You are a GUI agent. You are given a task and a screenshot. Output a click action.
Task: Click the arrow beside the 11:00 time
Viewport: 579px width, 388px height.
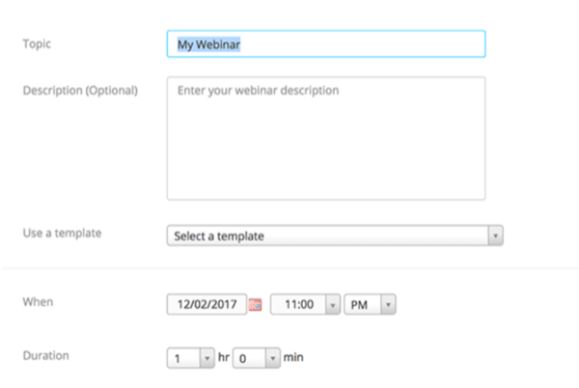333,303
